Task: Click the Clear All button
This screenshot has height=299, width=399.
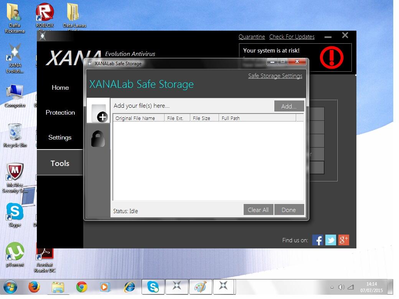Action: 258,210
